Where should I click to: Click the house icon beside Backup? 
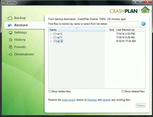(10, 18)
